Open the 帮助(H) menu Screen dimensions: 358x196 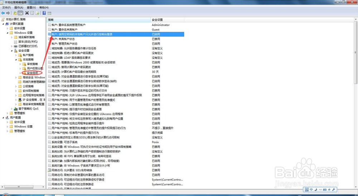pyautogui.click(x=44, y=8)
